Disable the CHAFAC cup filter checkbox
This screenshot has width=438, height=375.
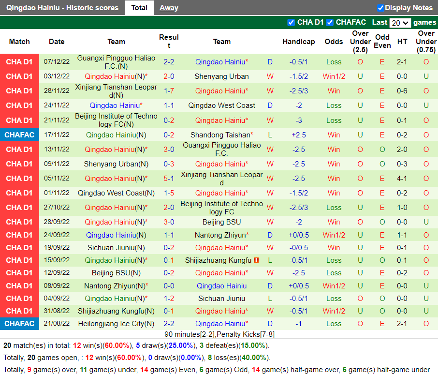[330, 22]
